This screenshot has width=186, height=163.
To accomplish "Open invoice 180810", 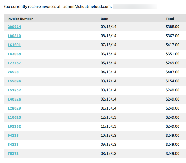I will pyautogui.click(x=14, y=36).
